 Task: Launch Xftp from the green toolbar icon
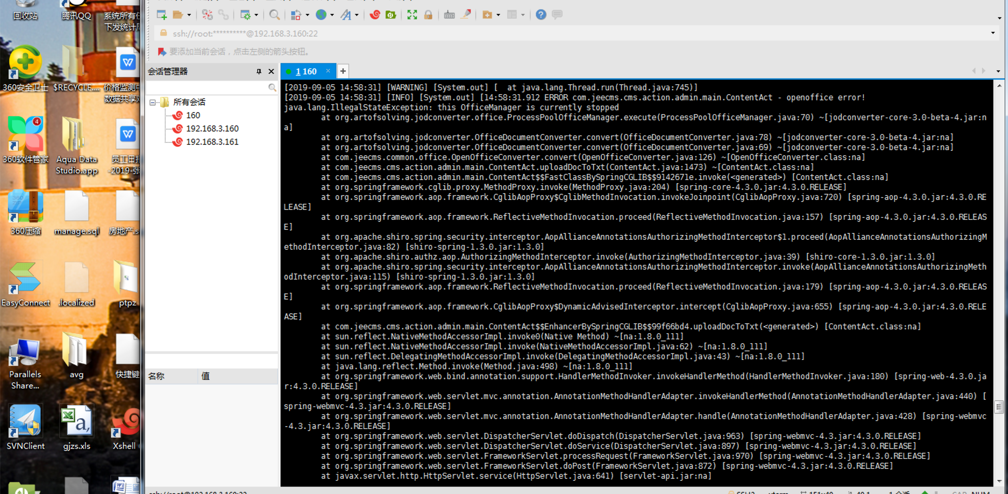(x=391, y=15)
